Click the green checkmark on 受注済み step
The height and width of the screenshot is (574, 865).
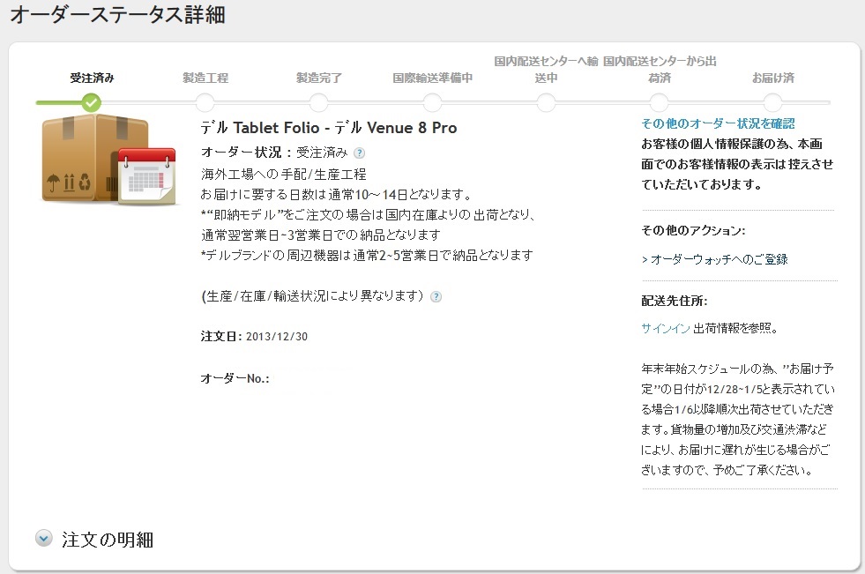91,102
